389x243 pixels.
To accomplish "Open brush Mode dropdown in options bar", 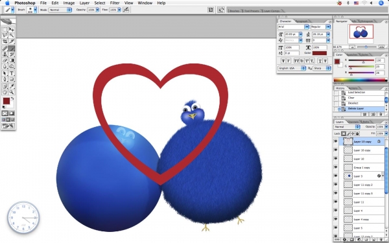I will pyautogui.click(x=60, y=10).
